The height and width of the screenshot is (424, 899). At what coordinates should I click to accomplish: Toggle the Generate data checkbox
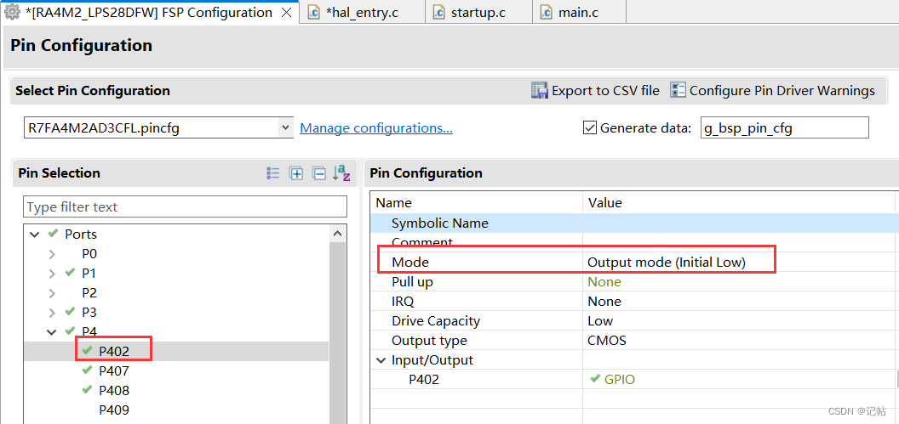pyautogui.click(x=589, y=128)
